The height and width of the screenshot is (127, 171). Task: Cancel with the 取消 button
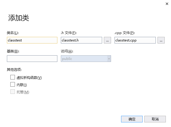[x=155, y=119]
